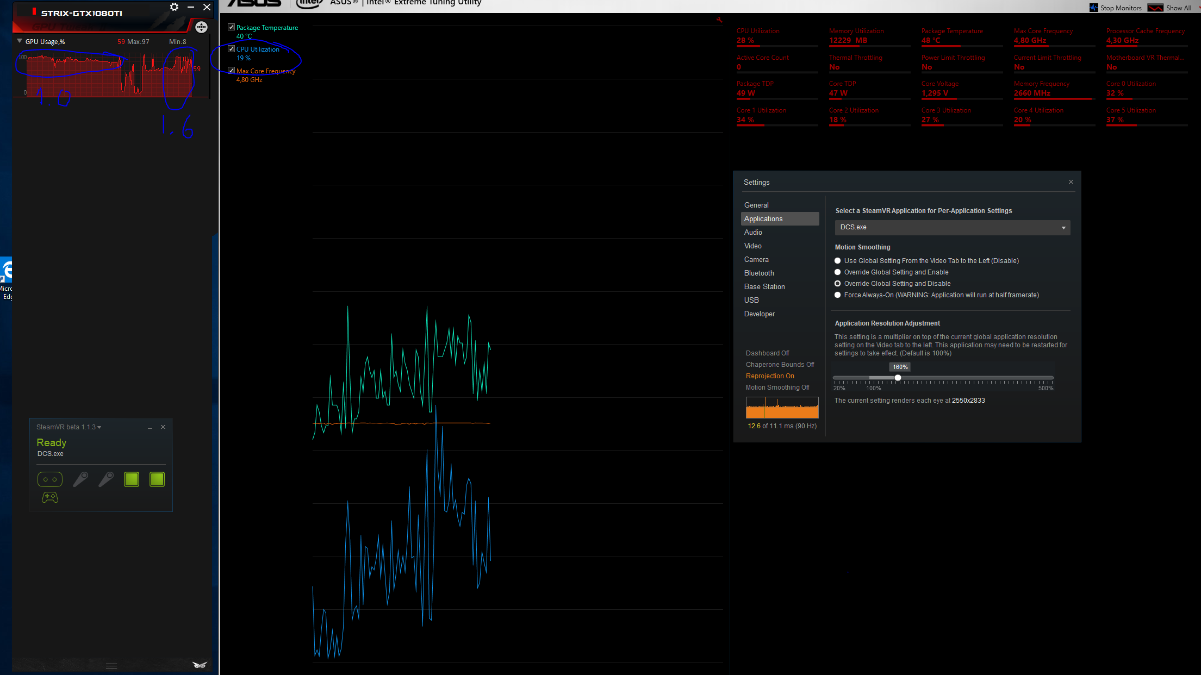Click the second grey controller icon in SteamVR

pyautogui.click(x=106, y=479)
